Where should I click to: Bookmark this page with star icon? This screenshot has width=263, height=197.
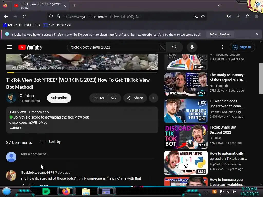203,17
